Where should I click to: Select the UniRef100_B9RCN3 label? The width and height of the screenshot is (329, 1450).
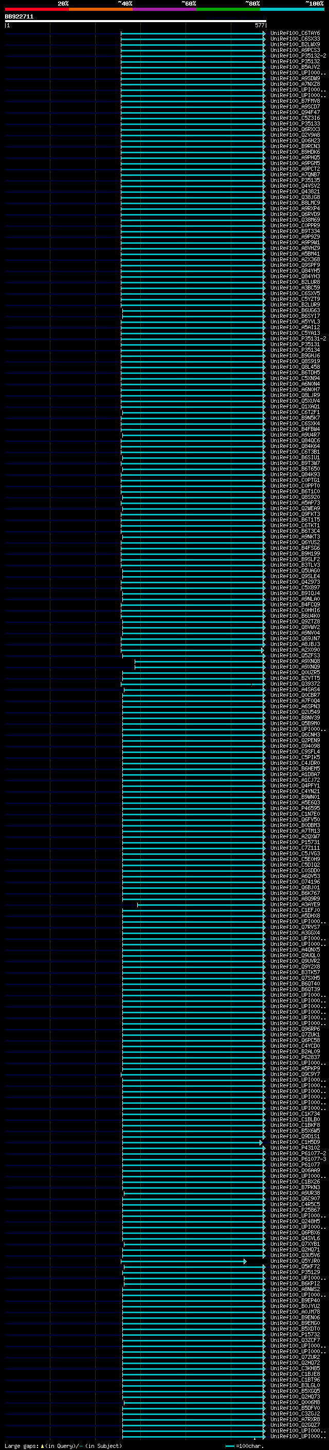(x=295, y=147)
